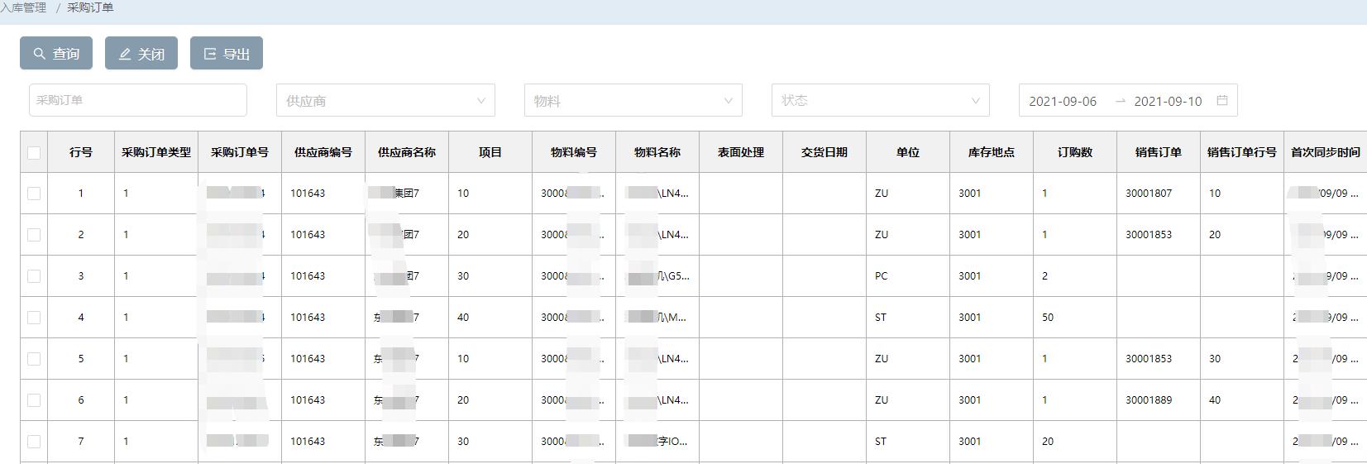The width and height of the screenshot is (1367, 464).
Task: Click the calendar icon in date range
Action: tap(1222, 100)
